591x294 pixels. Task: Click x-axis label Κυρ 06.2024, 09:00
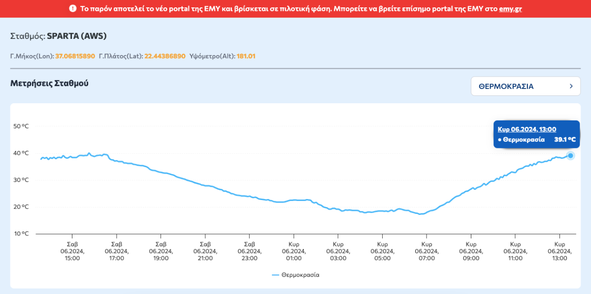[471, 251]
